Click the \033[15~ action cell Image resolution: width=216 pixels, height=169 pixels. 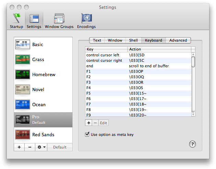(137, 93)
